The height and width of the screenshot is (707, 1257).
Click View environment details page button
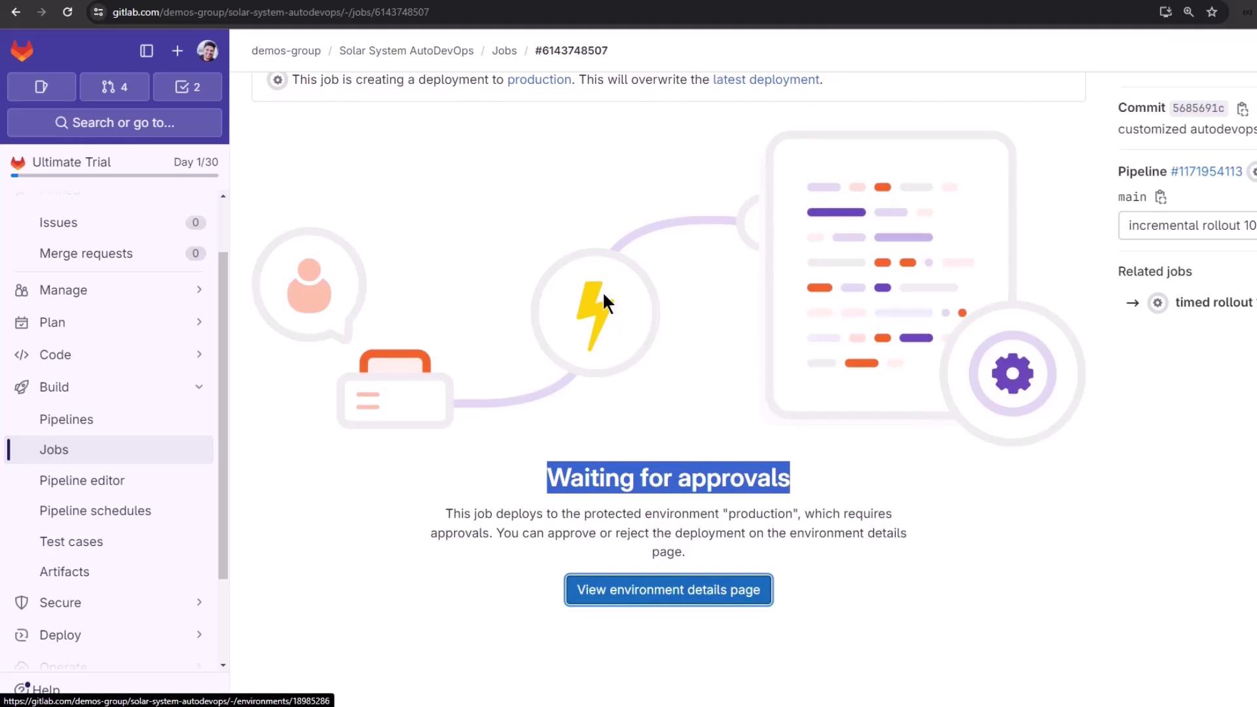(668, 590)
